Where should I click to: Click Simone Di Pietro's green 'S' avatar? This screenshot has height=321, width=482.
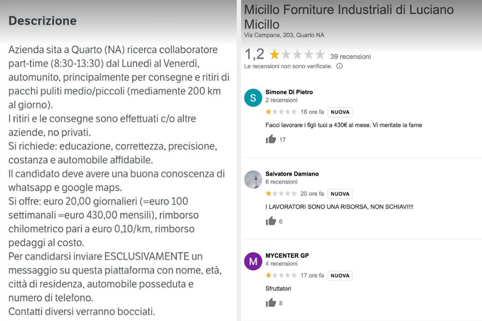(252, 98)
